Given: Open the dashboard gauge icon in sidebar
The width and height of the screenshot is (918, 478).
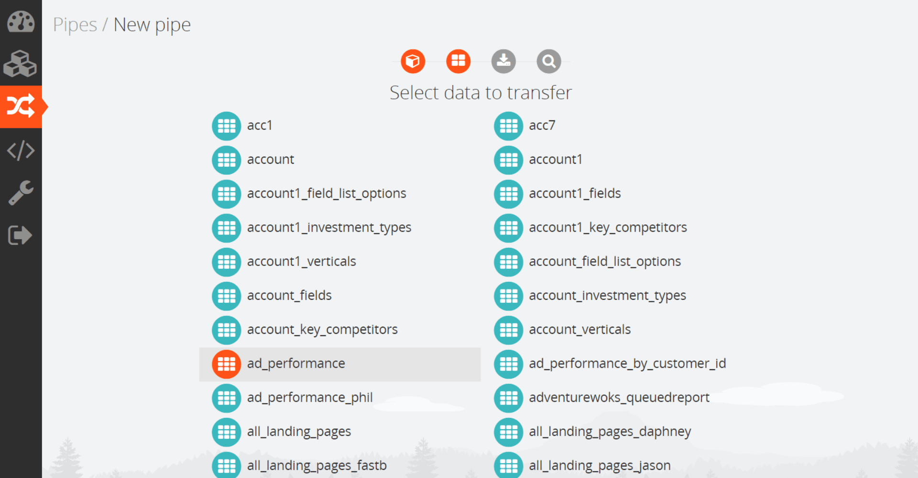Looking at the screenshot, I should (x=21, y=21).
